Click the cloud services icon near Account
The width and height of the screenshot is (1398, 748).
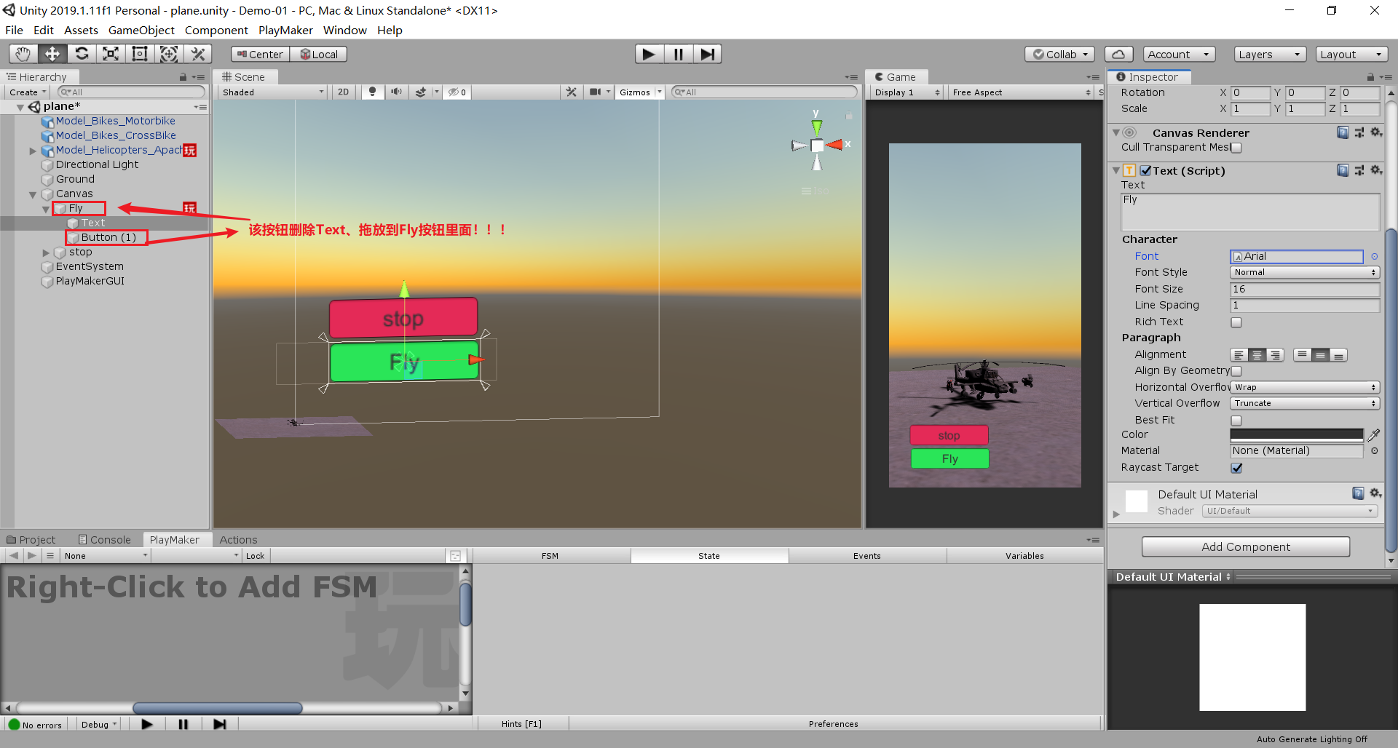pos(1118,53)
